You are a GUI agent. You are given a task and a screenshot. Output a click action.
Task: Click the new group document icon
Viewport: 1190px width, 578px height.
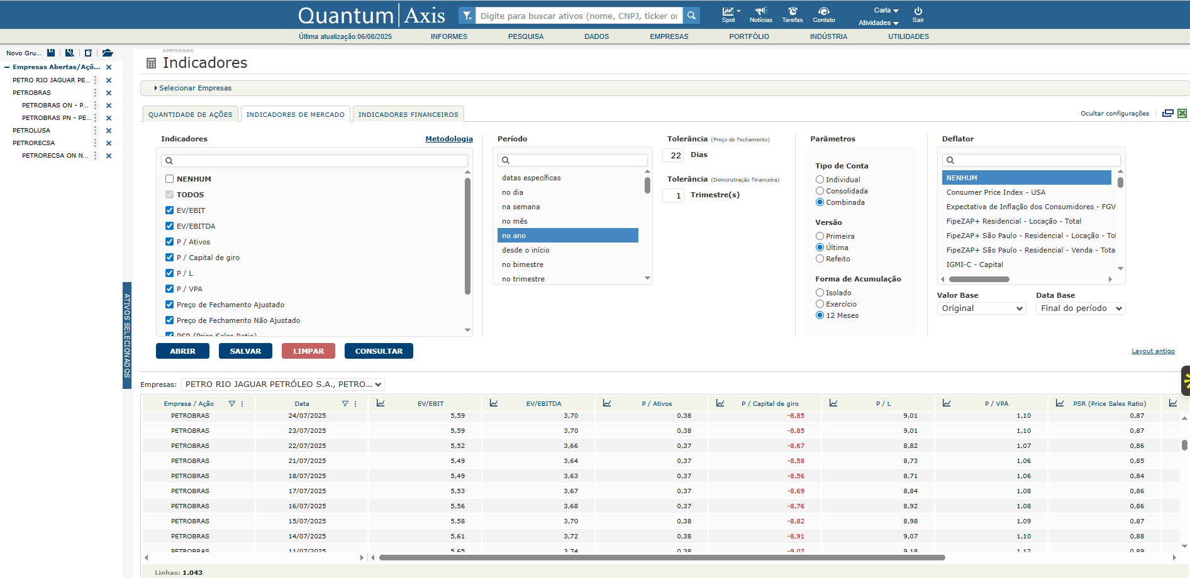point(88,53)
